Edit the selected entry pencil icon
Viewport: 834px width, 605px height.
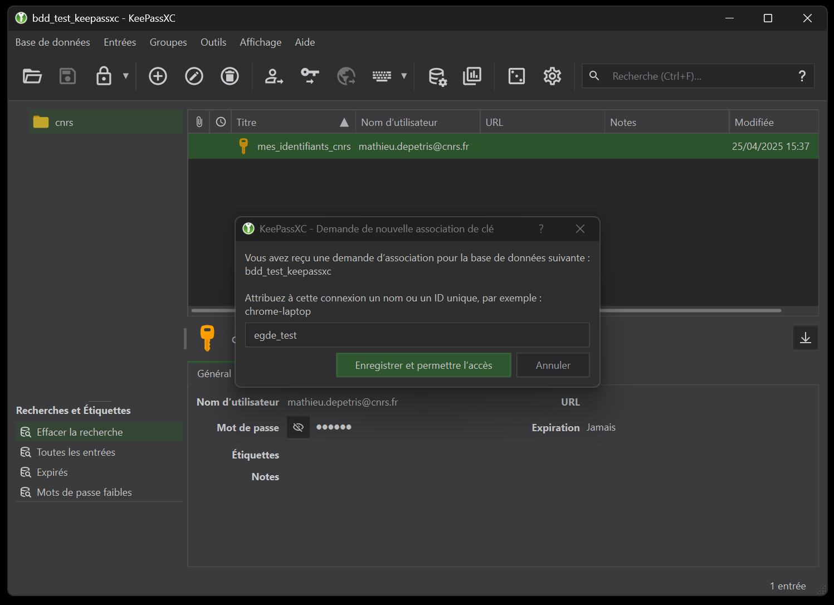click(194, 76)
